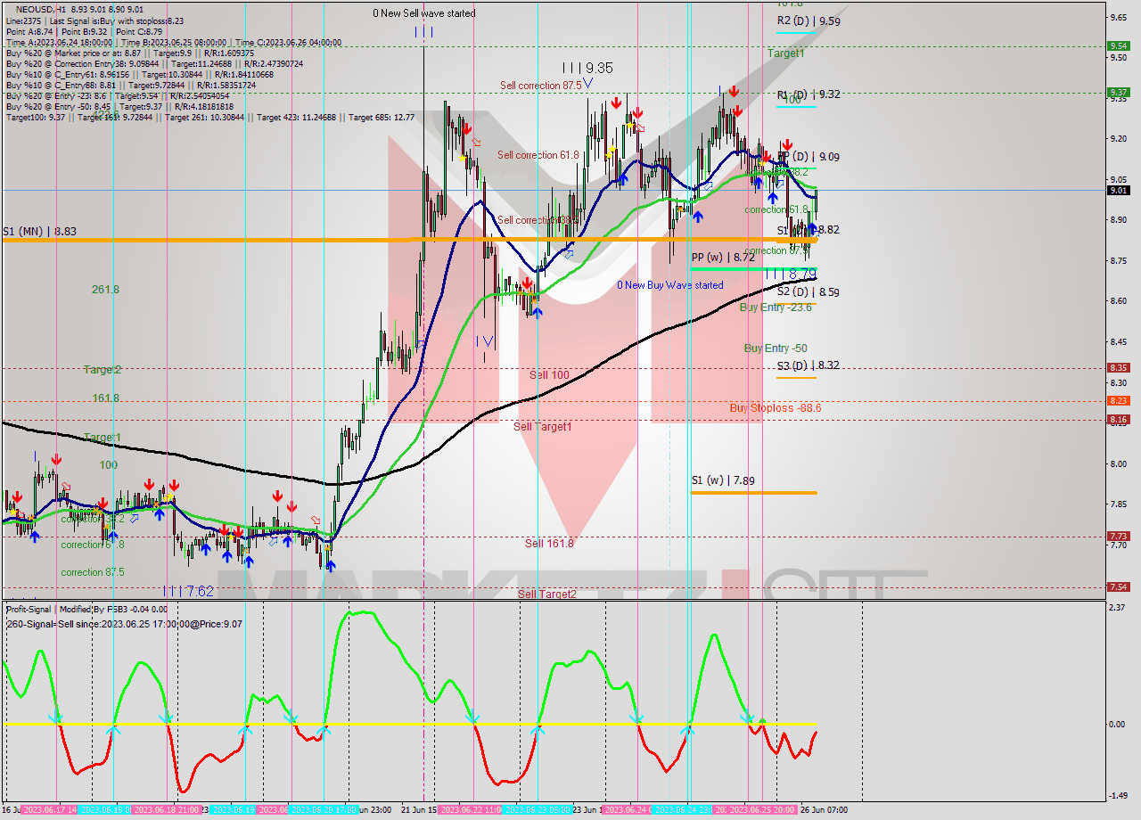1141x820 pixels.
Task: Click the 8.35 red price tag
Action: pyautogui.click(x=1118, y=367)
